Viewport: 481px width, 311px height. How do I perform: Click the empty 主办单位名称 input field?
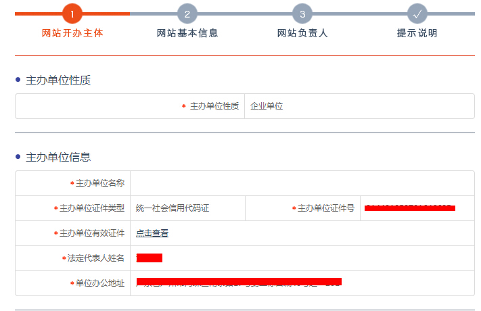pos(302,183)
